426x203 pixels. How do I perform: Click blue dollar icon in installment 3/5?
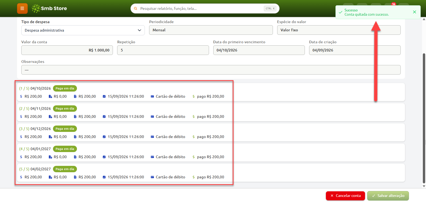click(21, 137)
